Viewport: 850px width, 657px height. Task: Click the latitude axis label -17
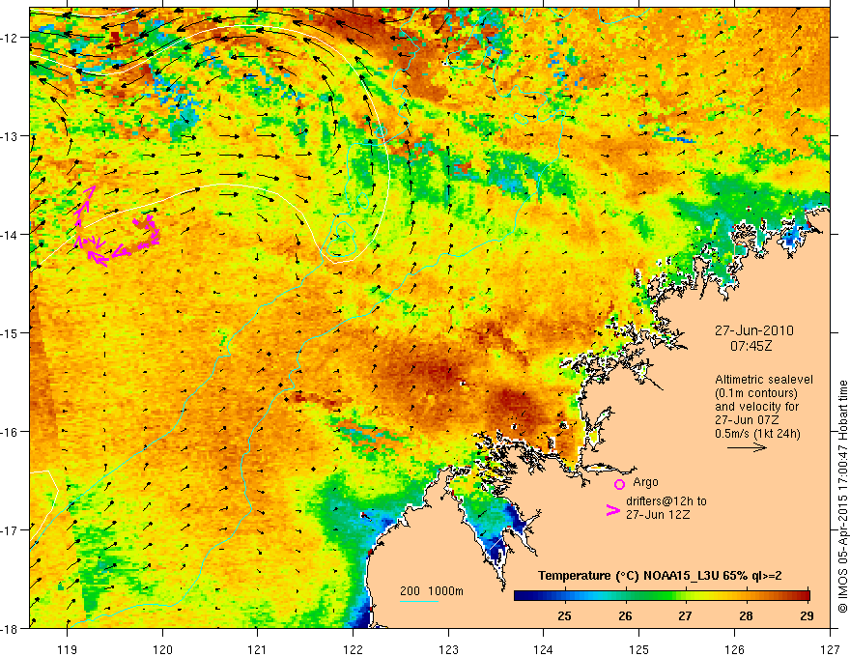[x=10, y=529]
